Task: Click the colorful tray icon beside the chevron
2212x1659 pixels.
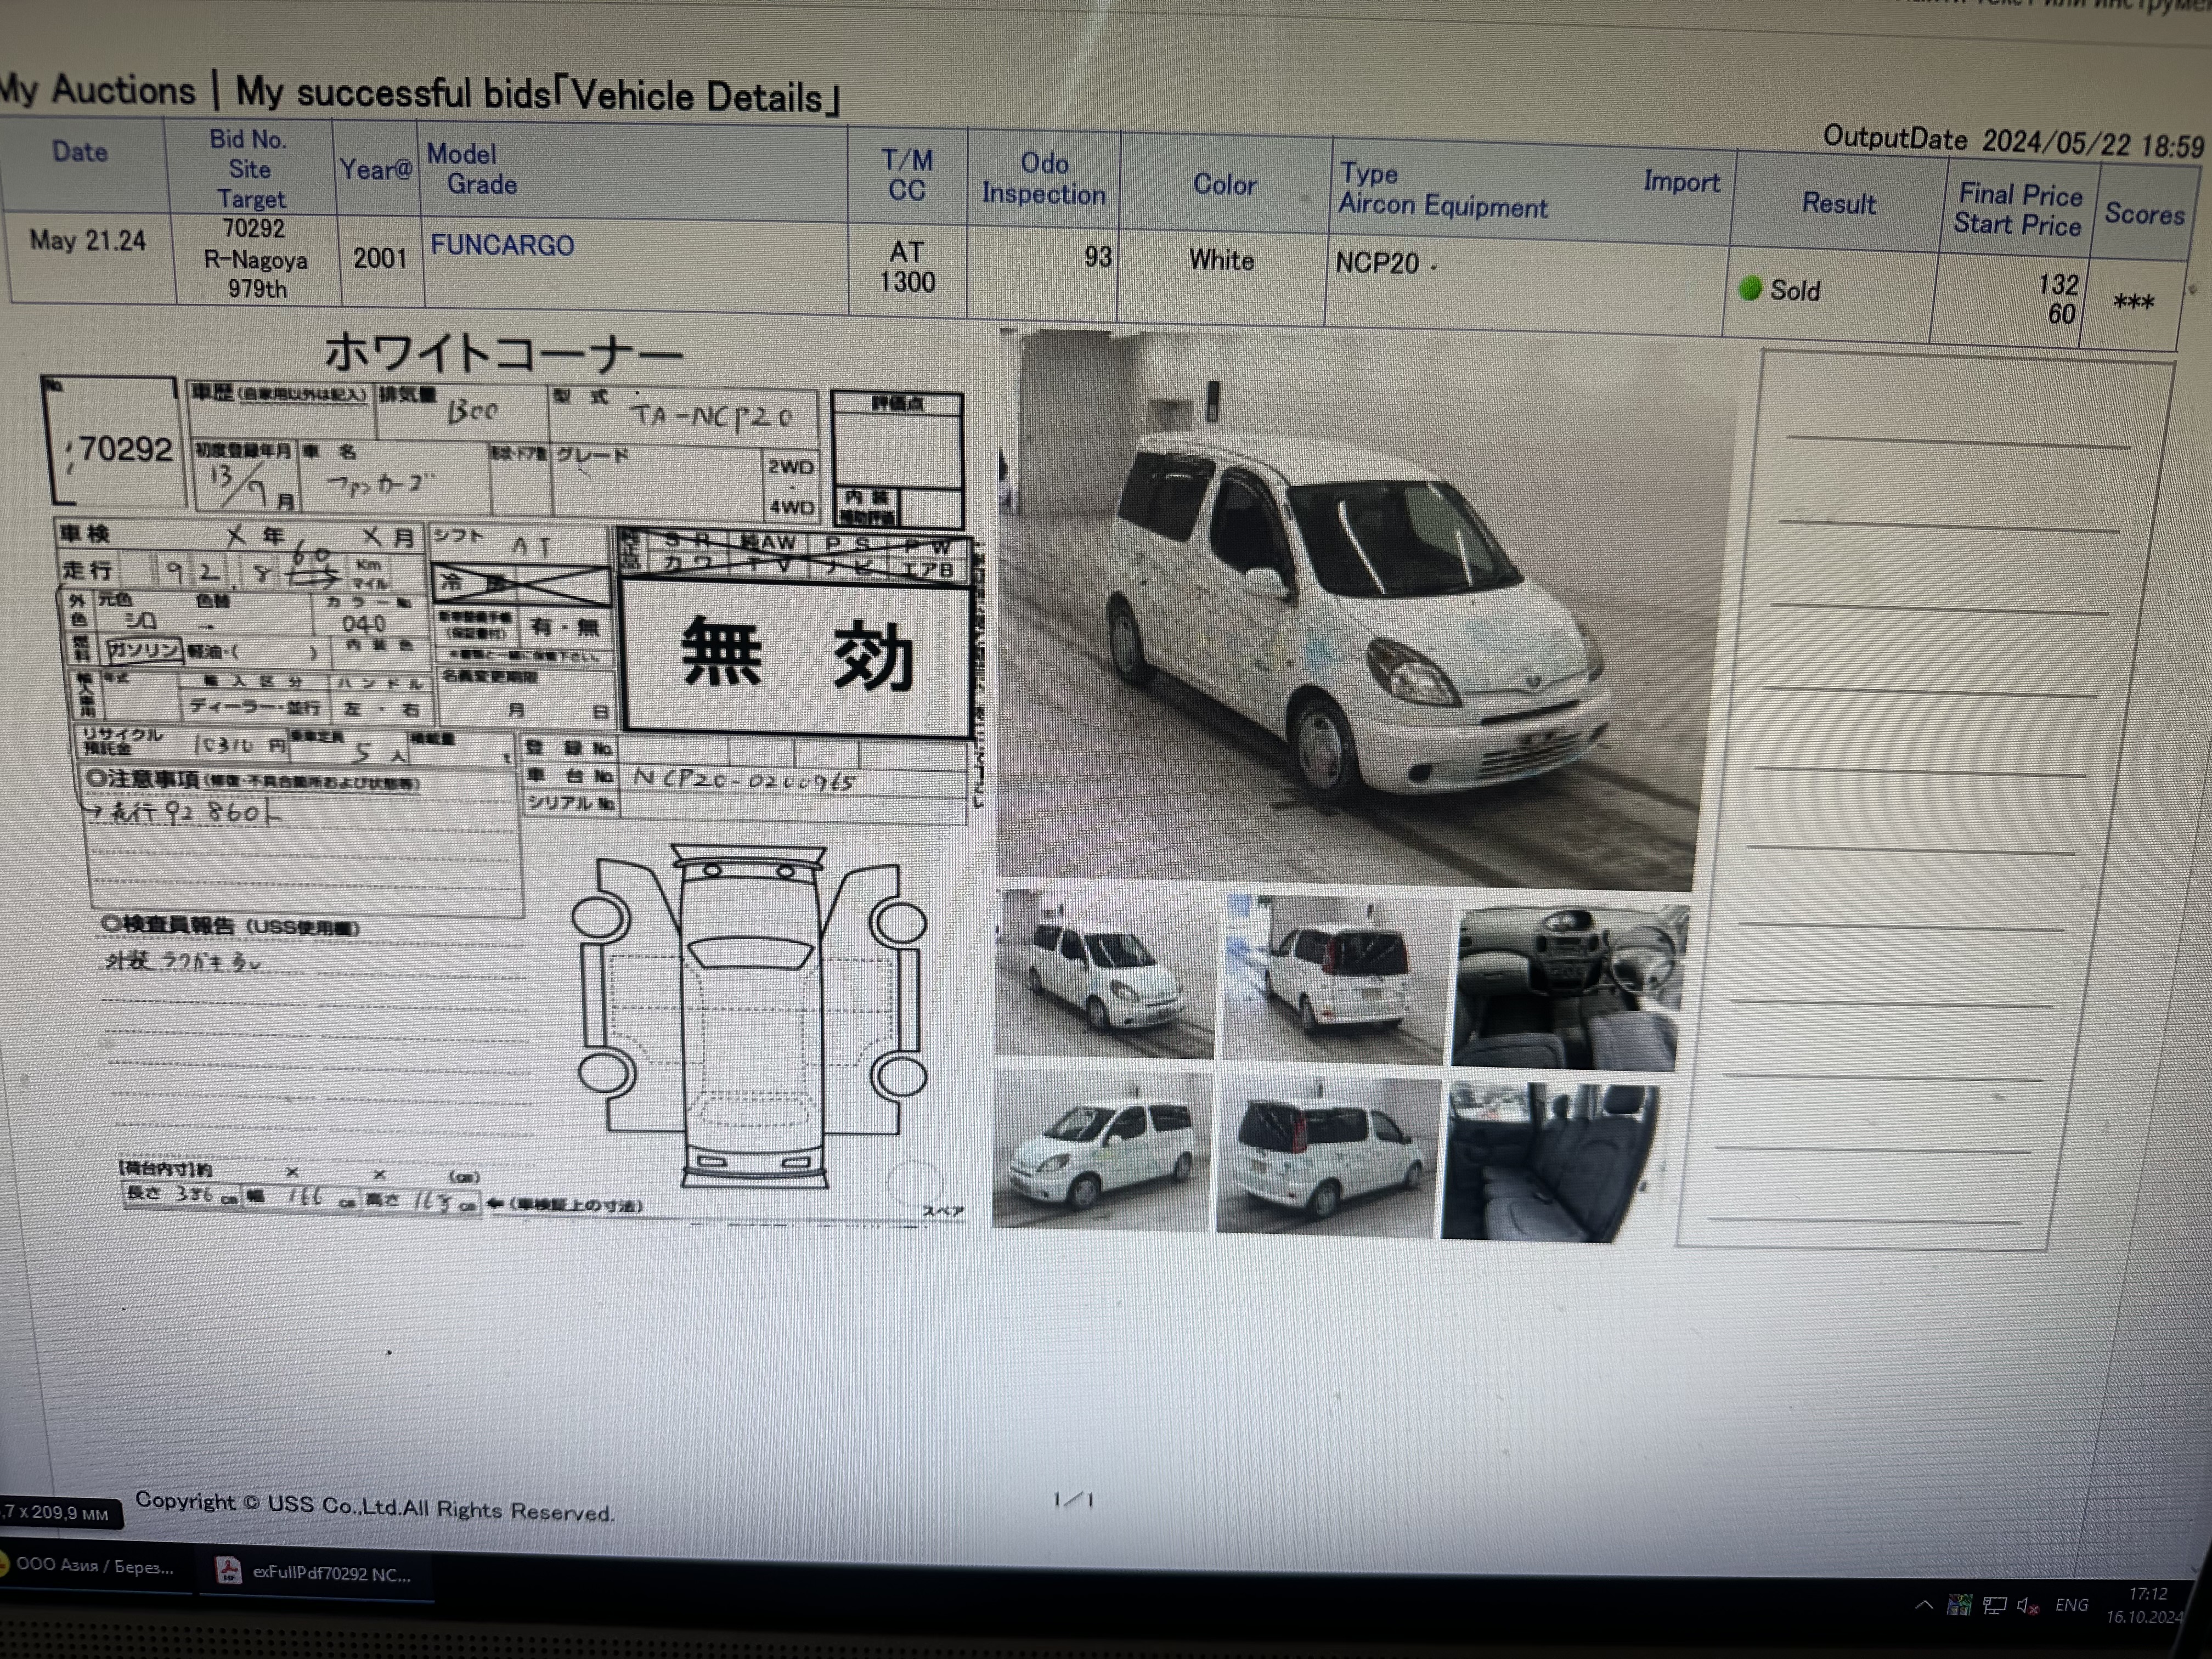Action: pos(1959,1605)
